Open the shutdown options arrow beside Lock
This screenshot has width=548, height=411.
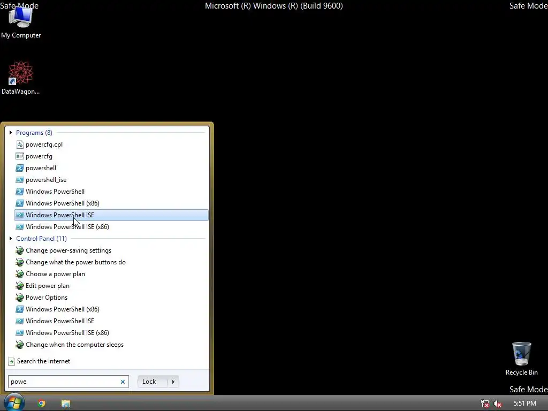click(x=173, y=382)
